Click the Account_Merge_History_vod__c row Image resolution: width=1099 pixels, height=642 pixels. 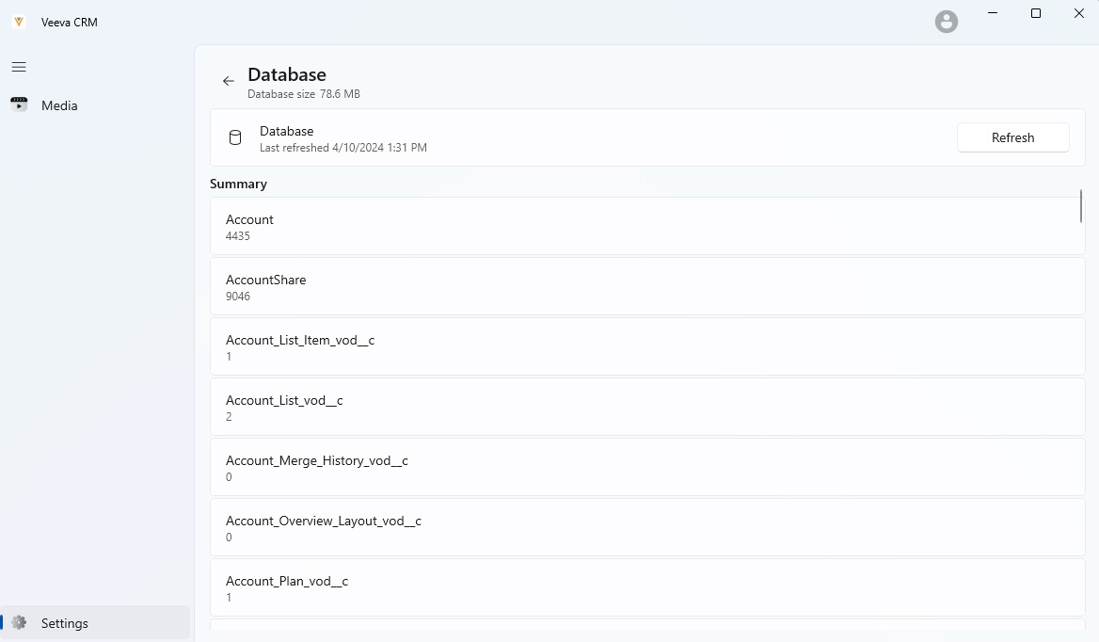tap(646, 468)
